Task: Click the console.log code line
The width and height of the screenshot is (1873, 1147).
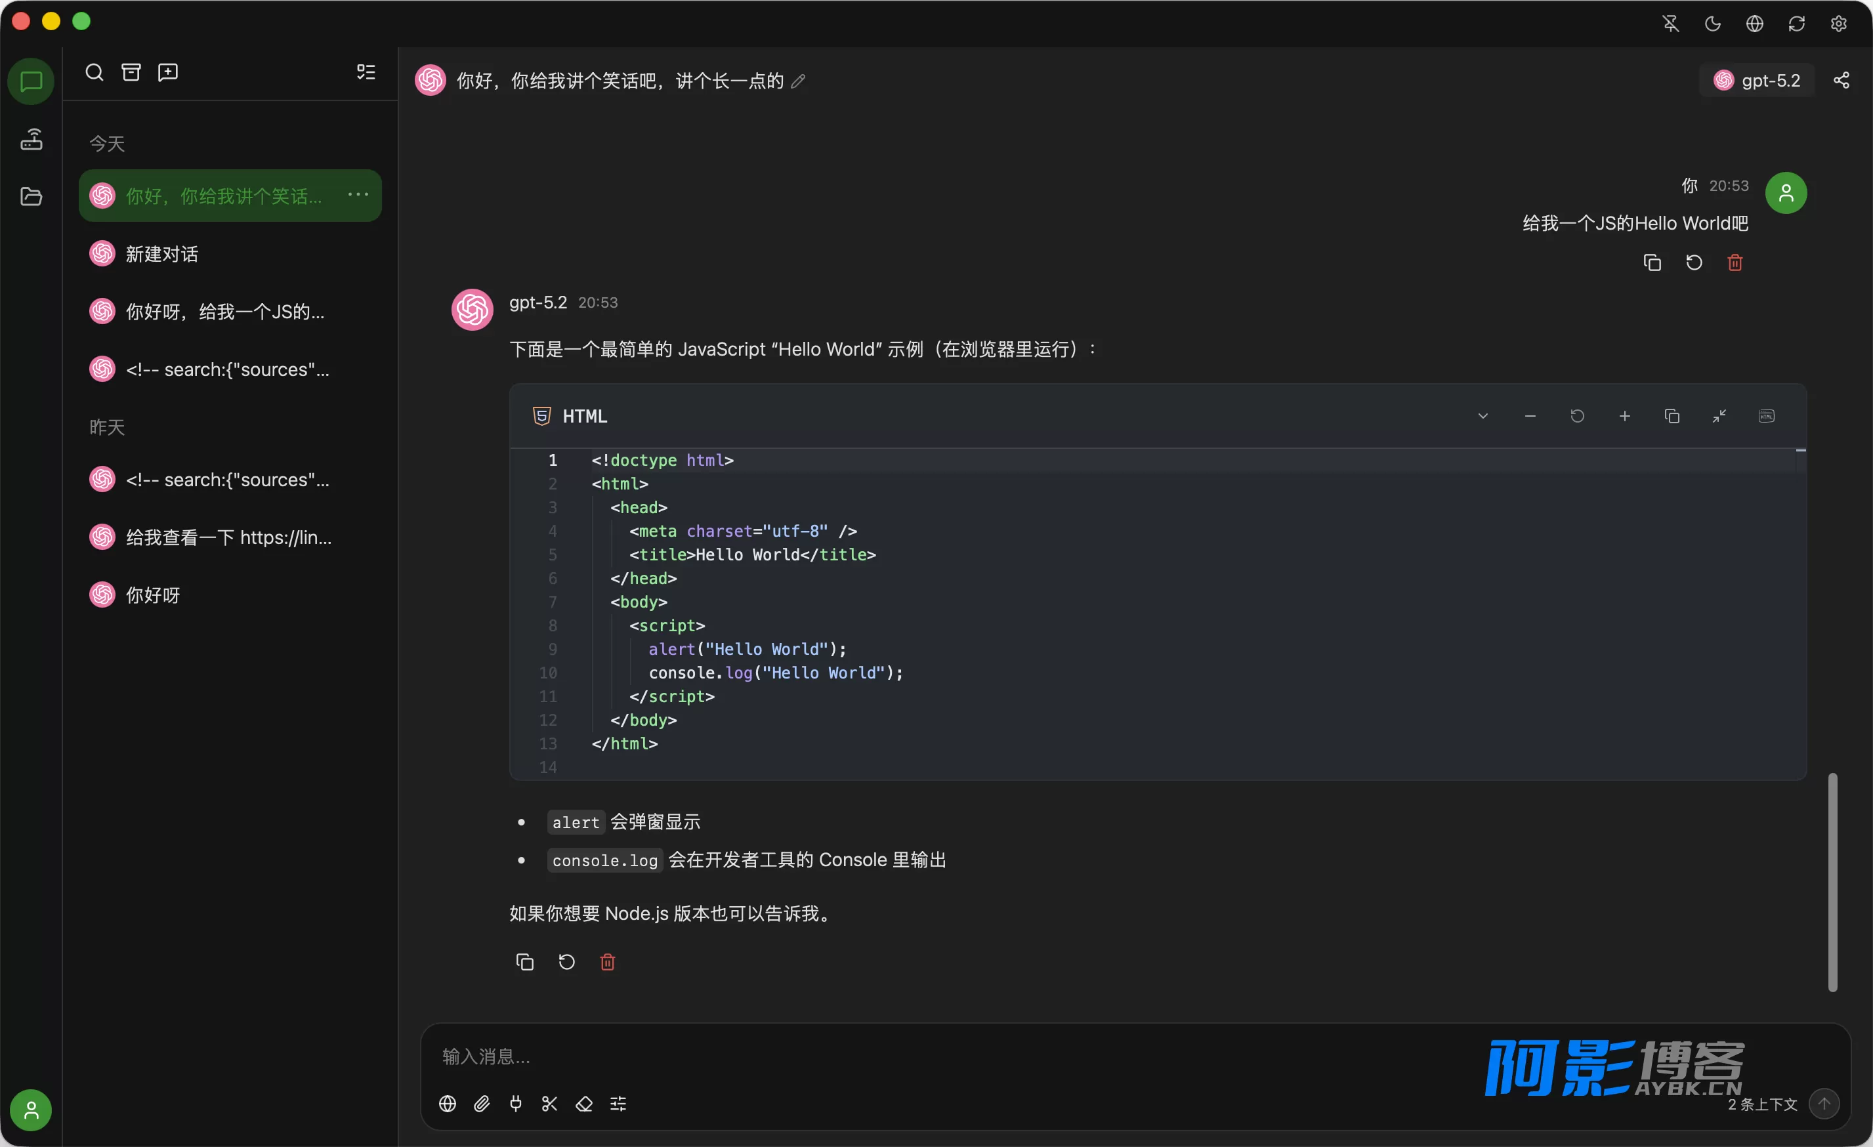Action: click(x=775, y=673)
